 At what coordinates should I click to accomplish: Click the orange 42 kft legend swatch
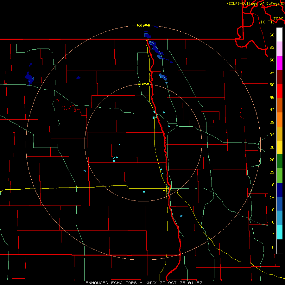(x=280, y=120)
